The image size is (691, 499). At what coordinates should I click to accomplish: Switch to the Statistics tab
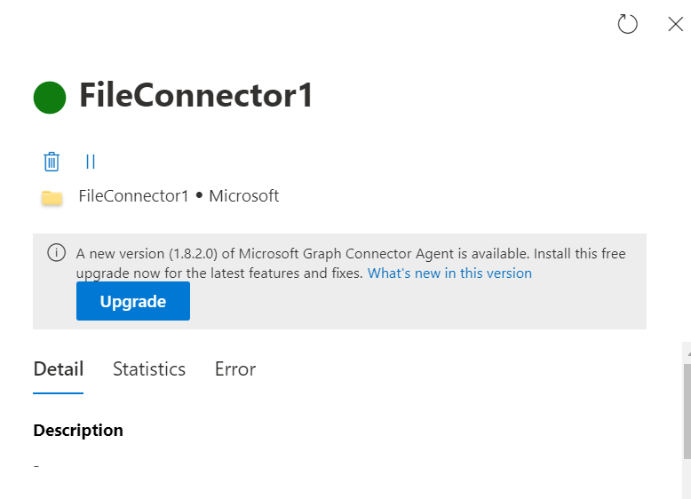(x=149, y=369)
